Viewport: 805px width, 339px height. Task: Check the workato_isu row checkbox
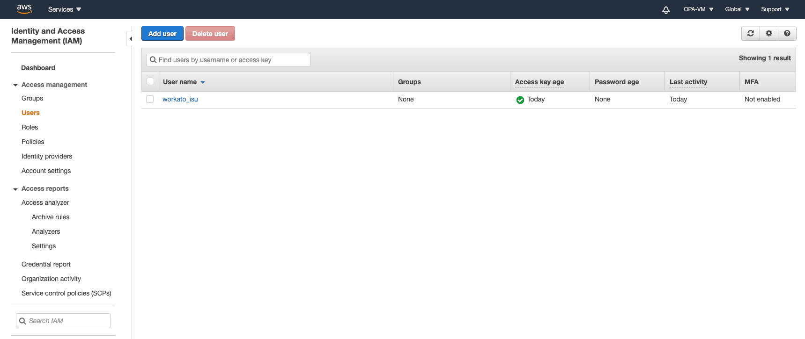point(150,99)
